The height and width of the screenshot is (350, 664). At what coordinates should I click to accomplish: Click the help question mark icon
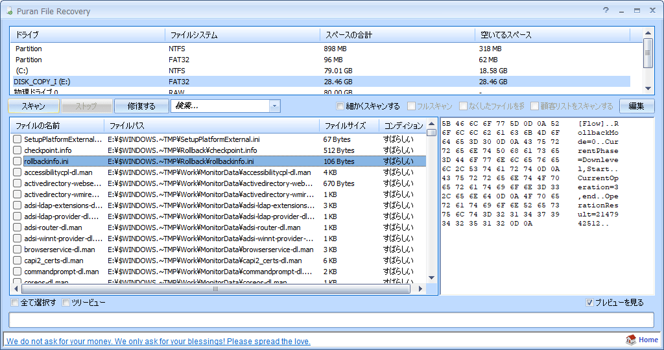click(606, 10)
